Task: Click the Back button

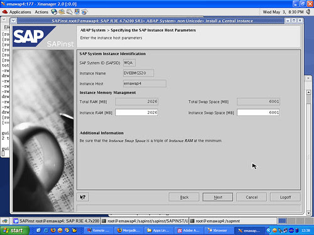Action: pos(184,197)
